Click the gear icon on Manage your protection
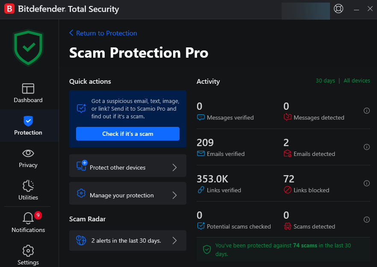The height and width of the screenshot is (267, 377). pos(81,193)
